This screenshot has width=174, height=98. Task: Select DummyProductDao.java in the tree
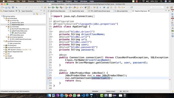(20, 29)
